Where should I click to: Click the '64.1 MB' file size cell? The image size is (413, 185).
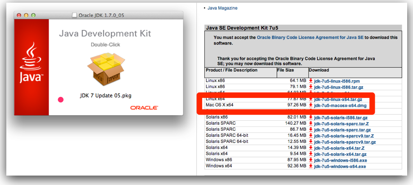(298, 80)
